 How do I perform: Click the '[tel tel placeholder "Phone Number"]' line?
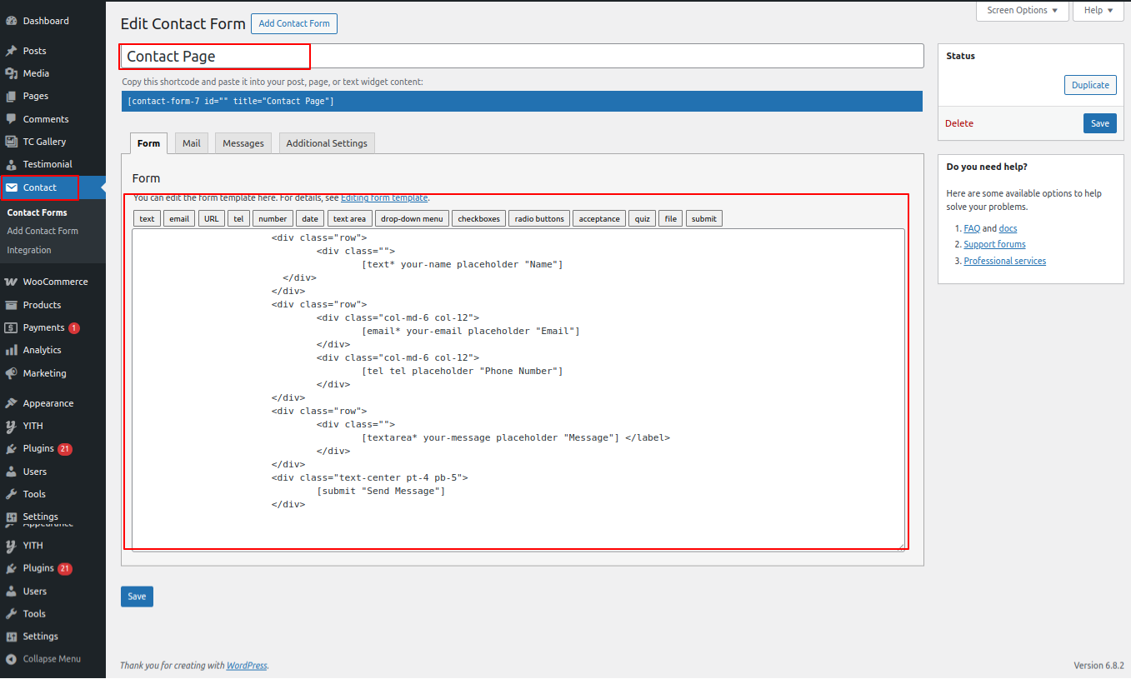tap(463, 371)
